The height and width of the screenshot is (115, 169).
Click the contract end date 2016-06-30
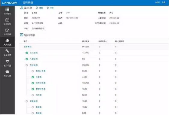point(114,23)
